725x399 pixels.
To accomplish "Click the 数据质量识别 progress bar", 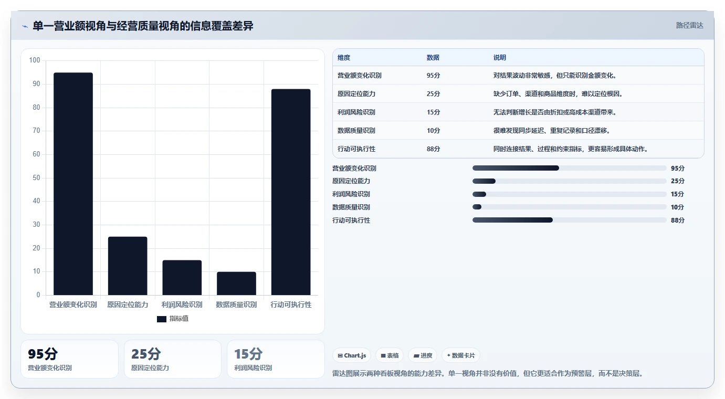I will [x=570, y=207].
